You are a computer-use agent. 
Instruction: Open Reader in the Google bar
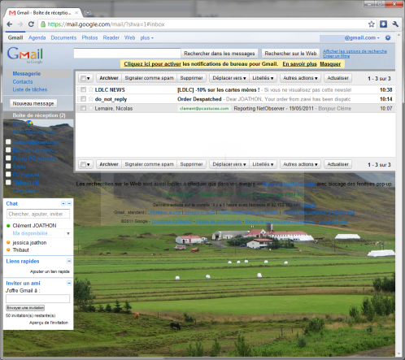tap(111, 37)
